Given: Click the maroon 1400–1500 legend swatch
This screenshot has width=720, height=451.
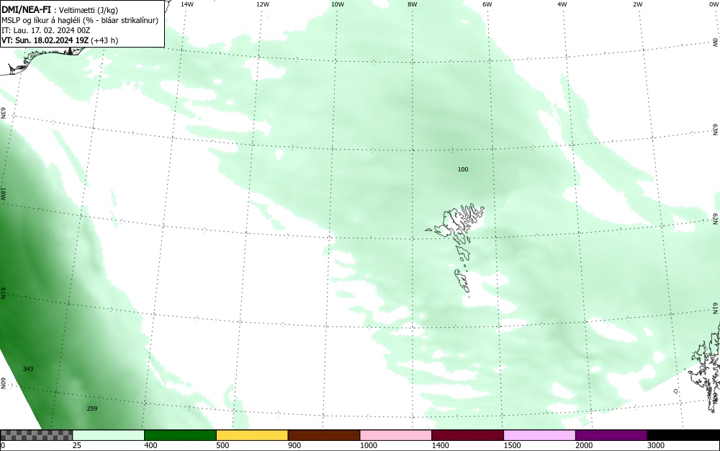Looking at the screenshot, I should pyautogui.click(x=467, y=435).
